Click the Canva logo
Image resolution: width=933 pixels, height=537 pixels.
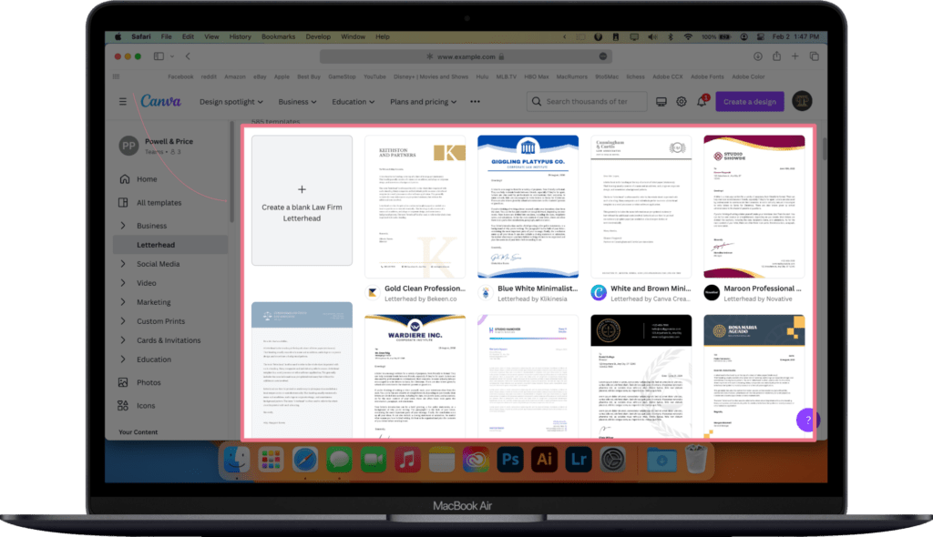click(160, 101)
